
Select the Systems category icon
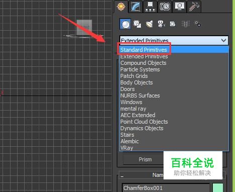pyautogui.click(x=197, y=24)
